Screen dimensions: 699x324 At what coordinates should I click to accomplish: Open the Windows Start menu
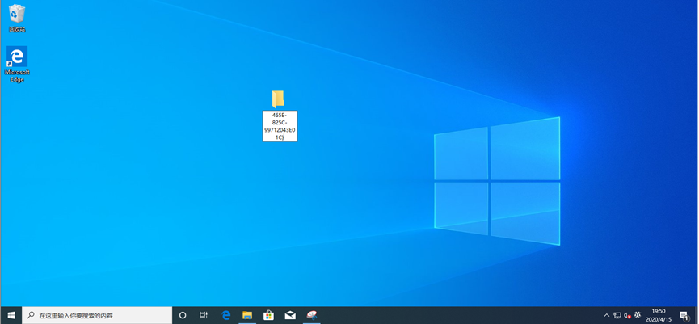tap(11, 315)
